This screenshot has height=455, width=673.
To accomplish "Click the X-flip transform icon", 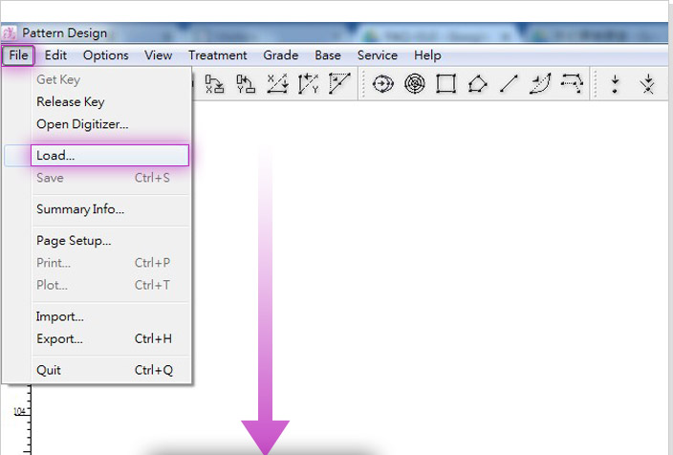I will coord(215,84).
